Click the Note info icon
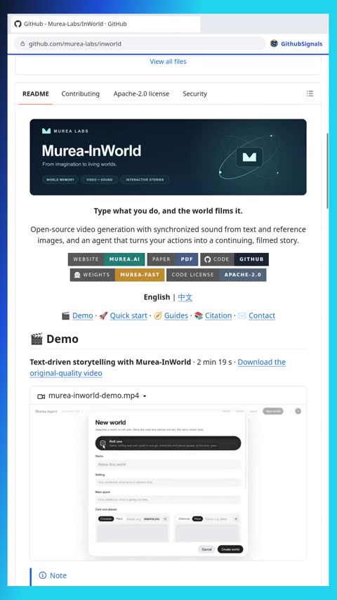 coord(42,575)
